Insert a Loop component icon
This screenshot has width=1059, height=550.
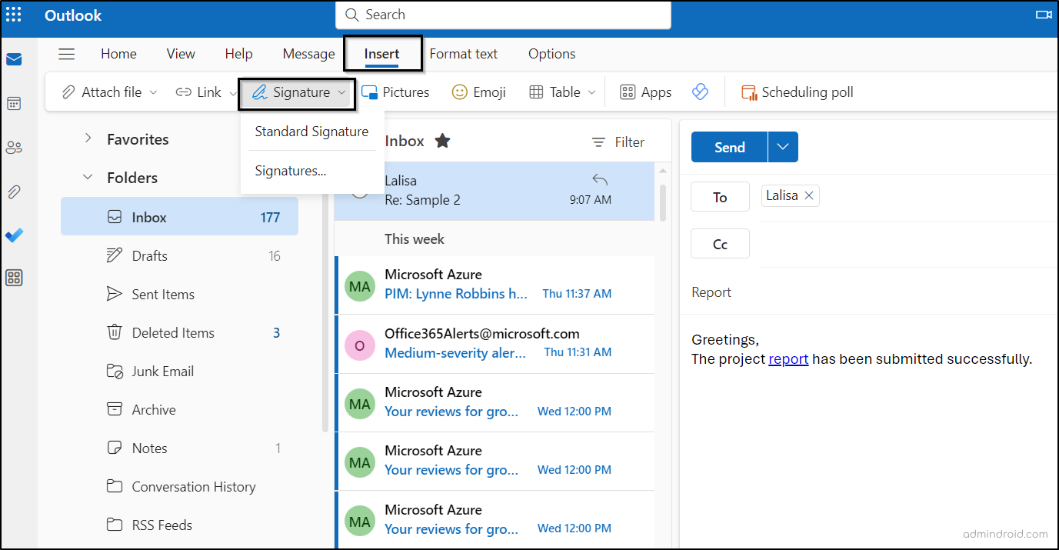pos(700,92)
